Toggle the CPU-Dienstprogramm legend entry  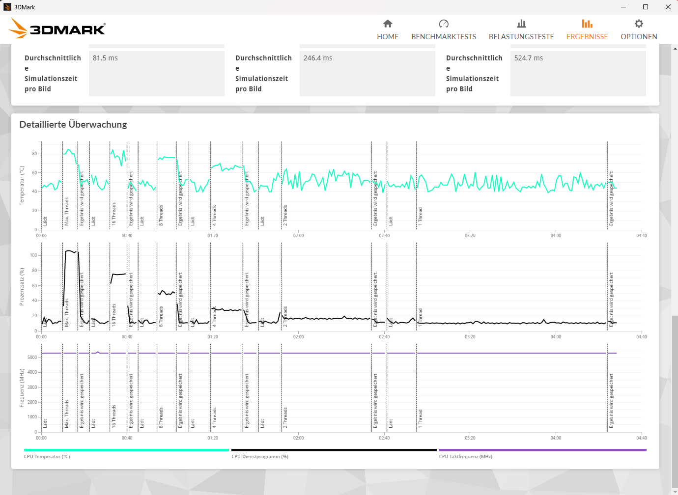[x=260, y=456]
